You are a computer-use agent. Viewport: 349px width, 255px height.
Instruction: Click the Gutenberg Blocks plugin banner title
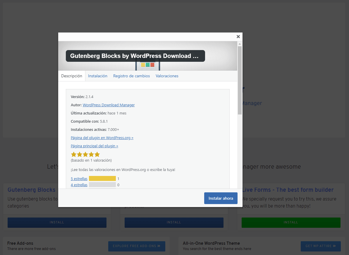click(135, 56)
